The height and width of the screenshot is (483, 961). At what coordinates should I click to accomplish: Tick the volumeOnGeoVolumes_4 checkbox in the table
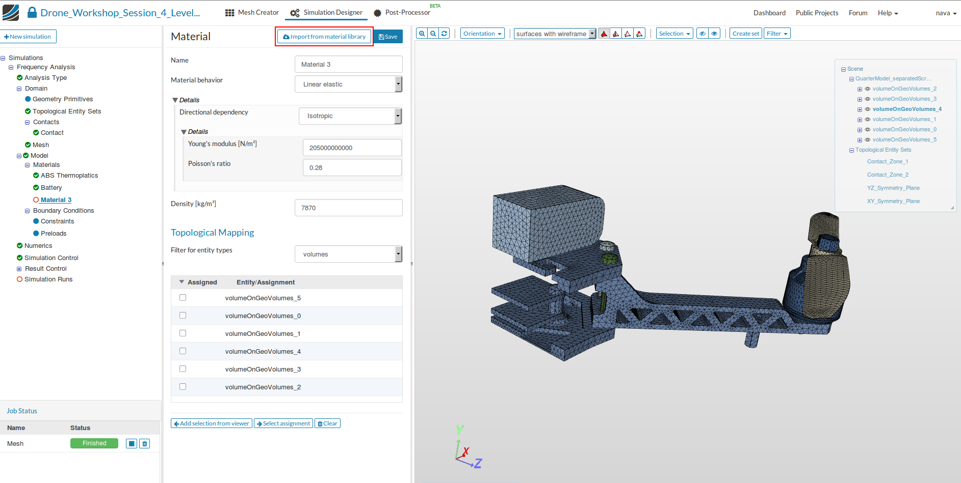pos(183,351)
